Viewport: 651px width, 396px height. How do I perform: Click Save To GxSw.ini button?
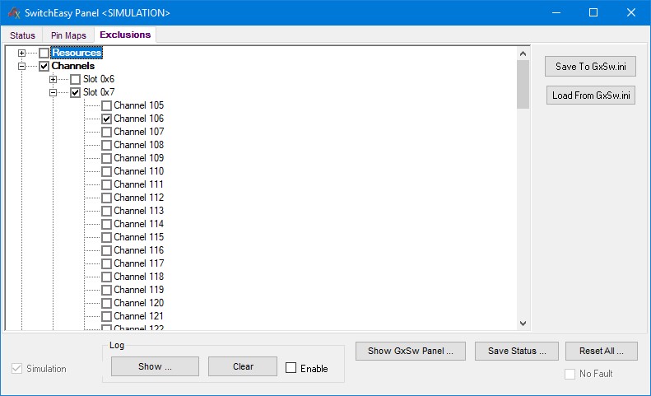point(590,67)
